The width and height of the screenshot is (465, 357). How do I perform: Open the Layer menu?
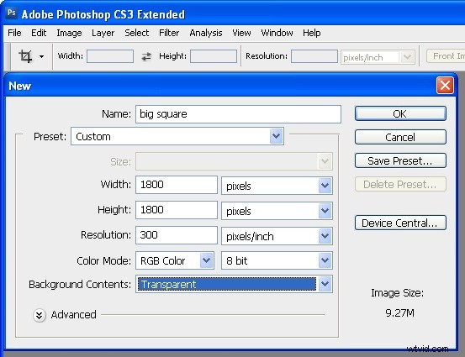click(x=103, y=33)
